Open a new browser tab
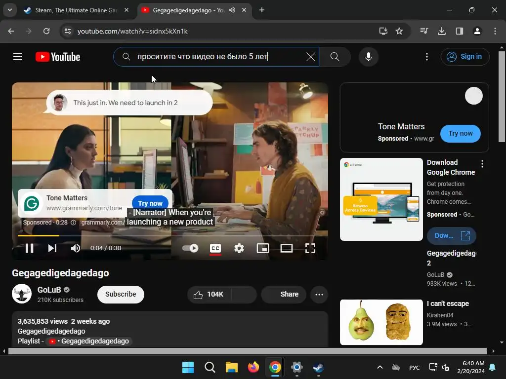The image size is (506, 379). (x=262, y=10)
